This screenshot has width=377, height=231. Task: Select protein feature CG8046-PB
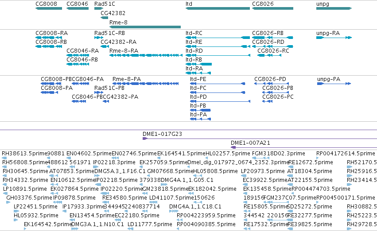79,101
